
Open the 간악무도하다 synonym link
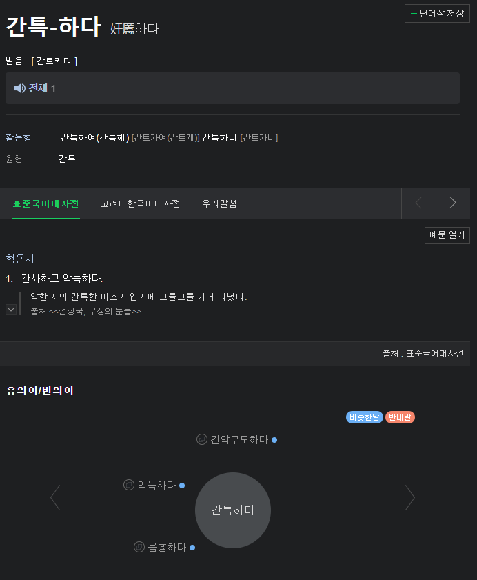point(239,439)
